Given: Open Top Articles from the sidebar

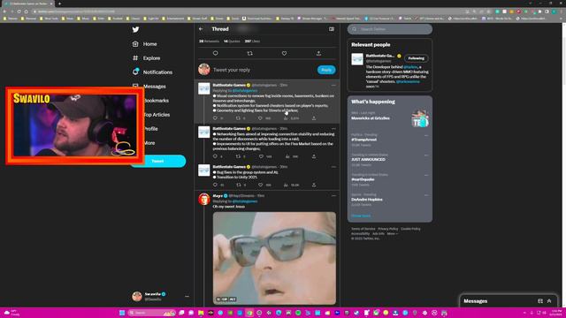Looking at the screenshot, I should click(157, 115).
